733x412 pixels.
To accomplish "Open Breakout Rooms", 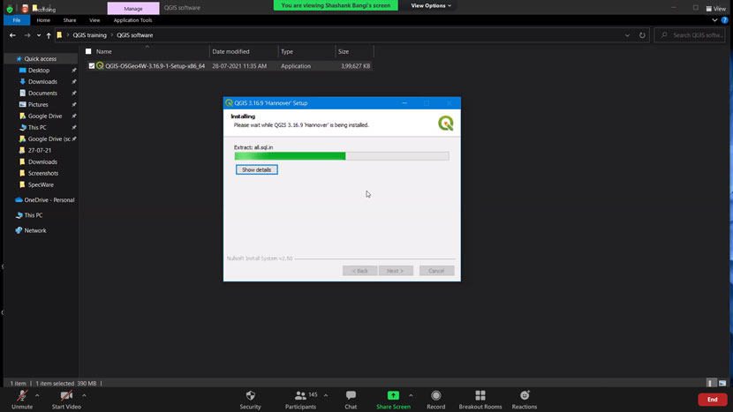I will point(480,400).
